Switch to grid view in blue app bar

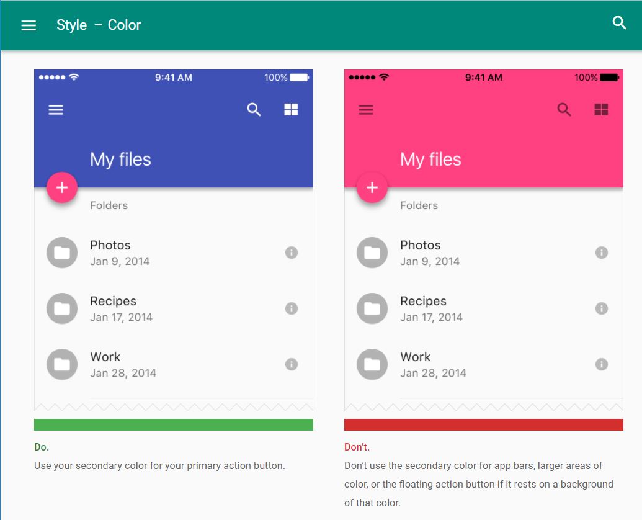291,109
